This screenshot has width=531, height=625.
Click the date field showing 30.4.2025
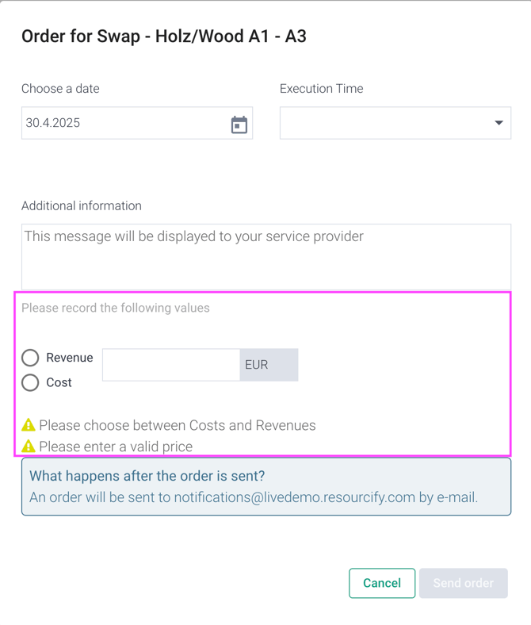pos(137,123)
